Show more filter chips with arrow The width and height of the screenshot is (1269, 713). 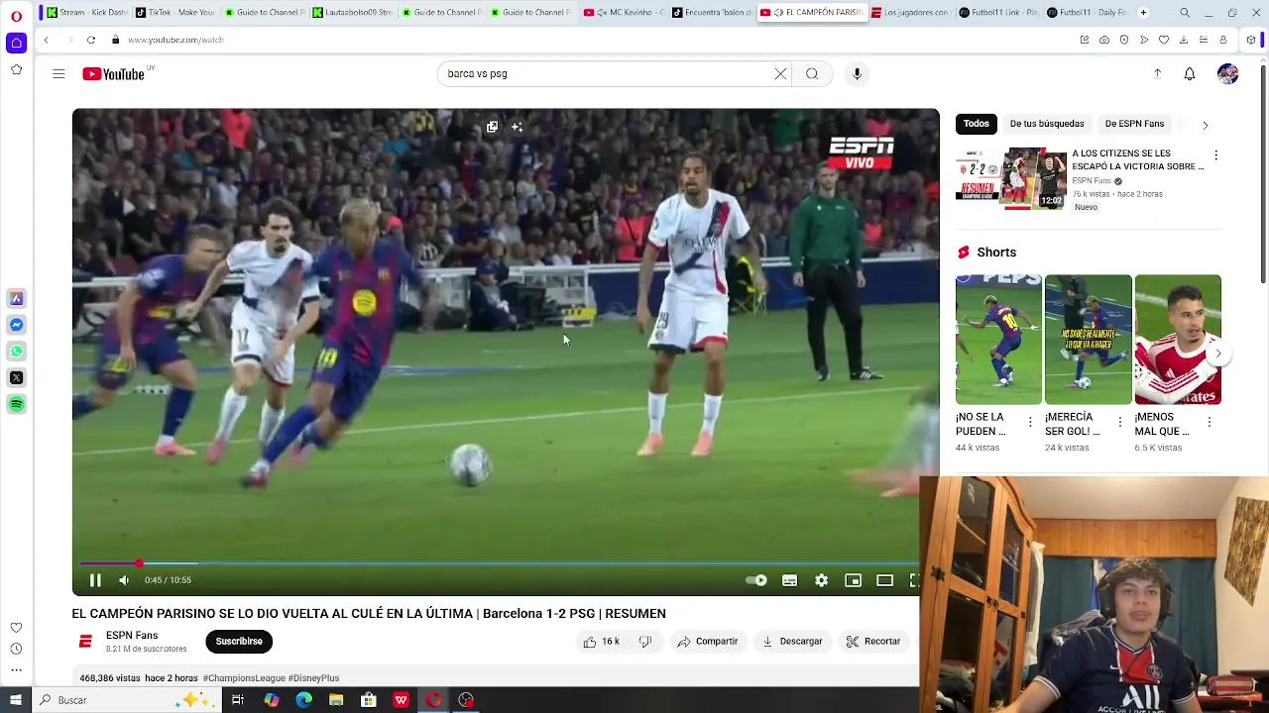point(1205,125)
